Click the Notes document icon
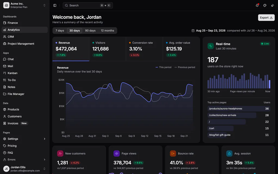Image resolution: width=278 pixels, height=174 pixels. 5,87
